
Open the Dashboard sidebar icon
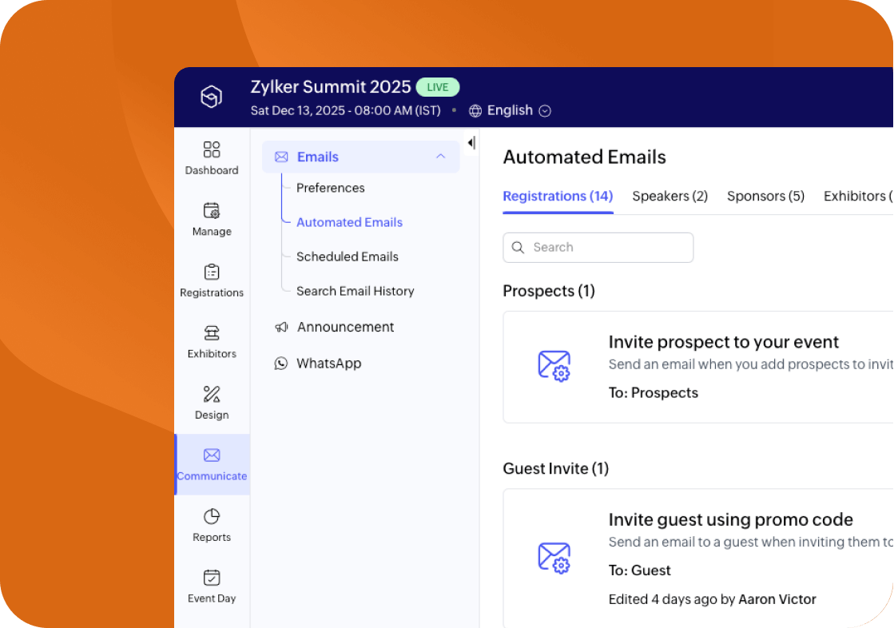point(212,149)
